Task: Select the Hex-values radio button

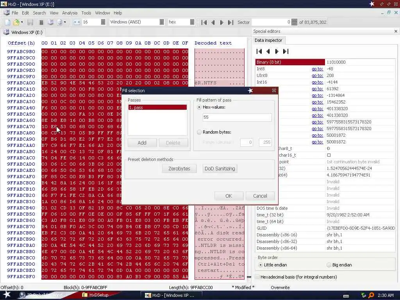Action: point(199,107)
